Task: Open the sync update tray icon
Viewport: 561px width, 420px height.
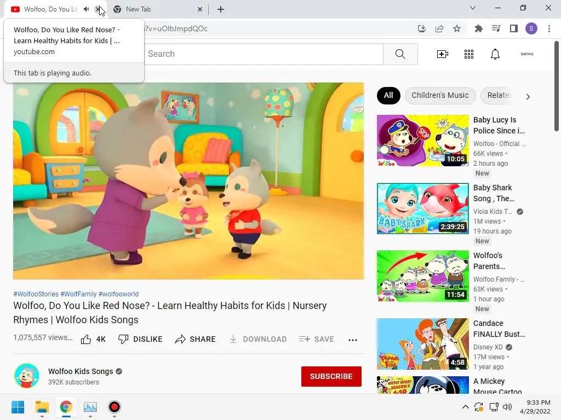Action: [479, 407]
